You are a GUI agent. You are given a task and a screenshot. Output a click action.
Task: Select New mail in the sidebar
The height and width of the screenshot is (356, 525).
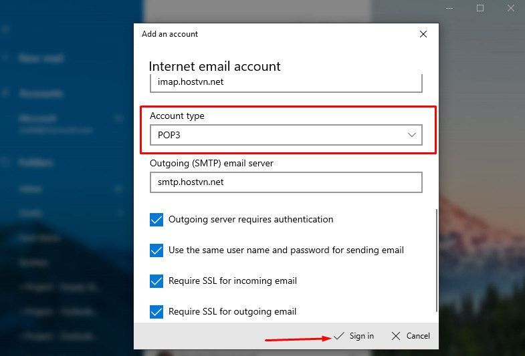[x=41, y=59]
